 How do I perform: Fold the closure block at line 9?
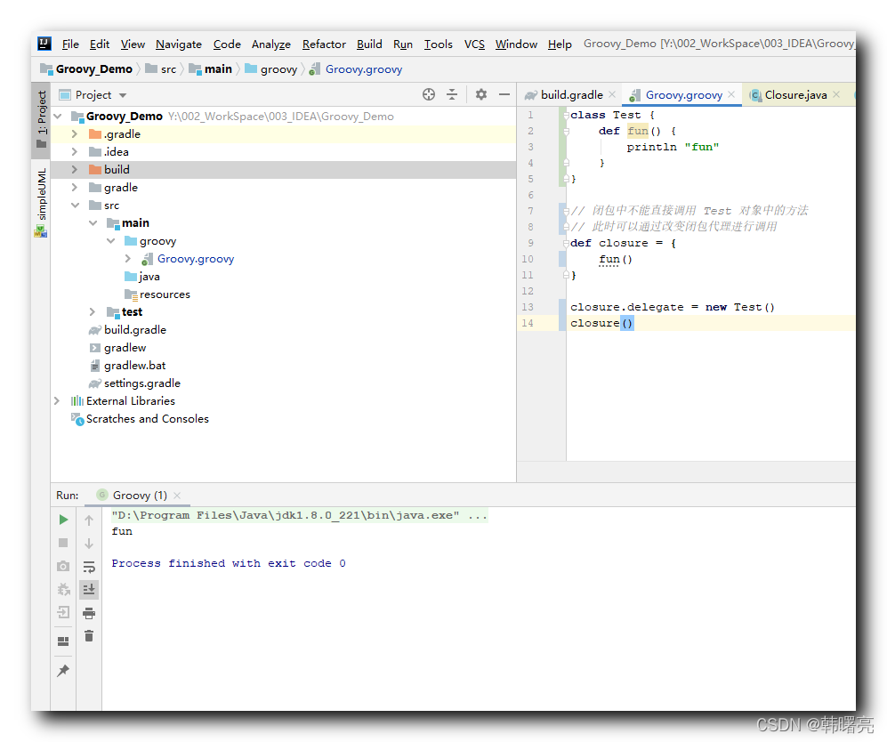(x=566, y=243)
